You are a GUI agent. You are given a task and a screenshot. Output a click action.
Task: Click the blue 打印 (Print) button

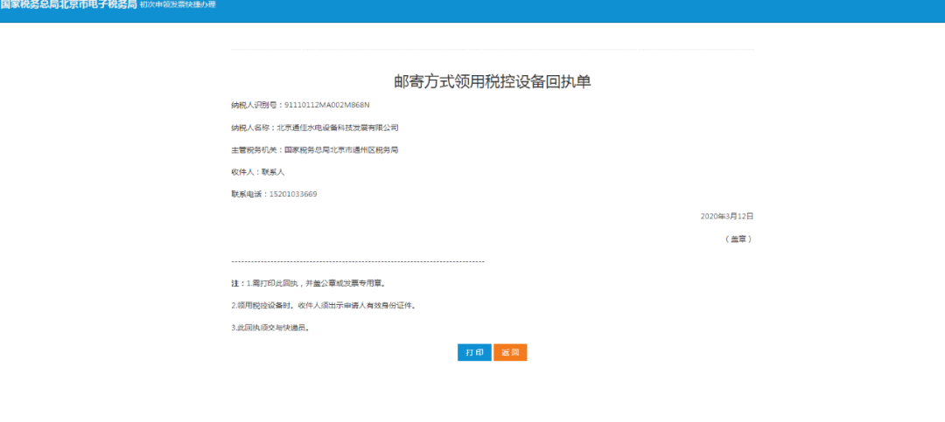[474, 353]
